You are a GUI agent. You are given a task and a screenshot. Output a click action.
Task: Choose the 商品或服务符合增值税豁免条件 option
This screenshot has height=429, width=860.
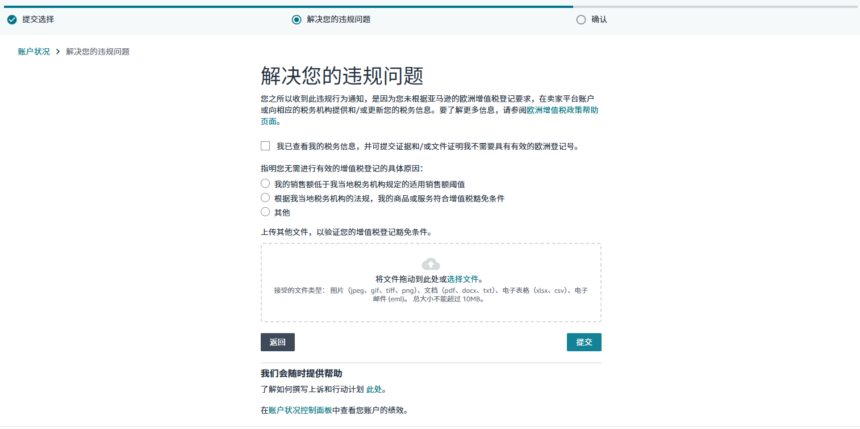(x=265, y=198)
